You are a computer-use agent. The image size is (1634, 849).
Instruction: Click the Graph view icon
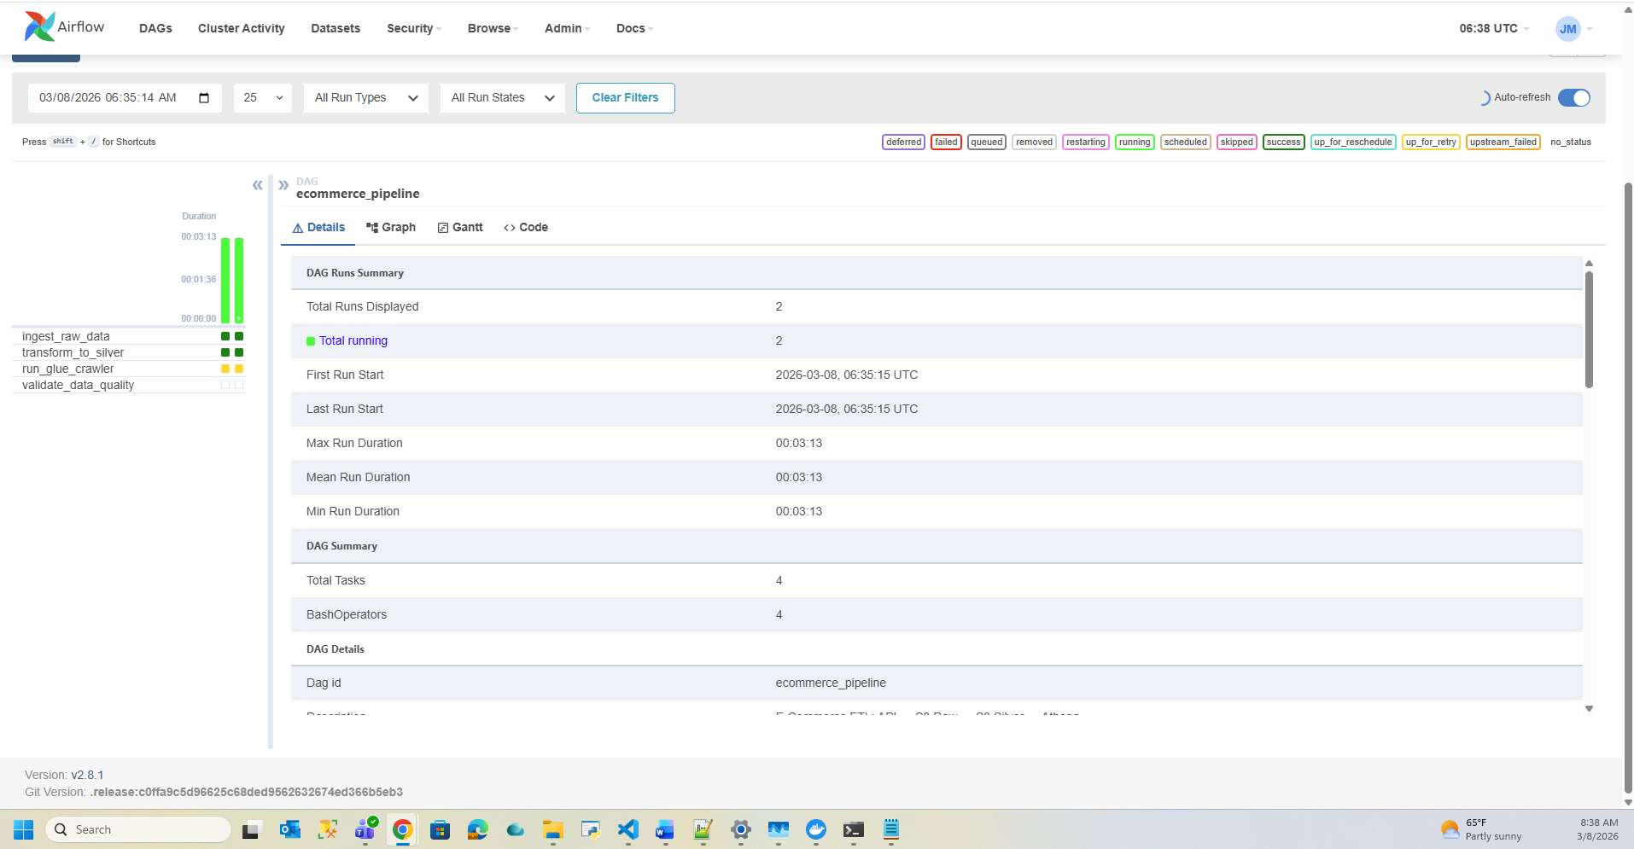pos(371,227)
